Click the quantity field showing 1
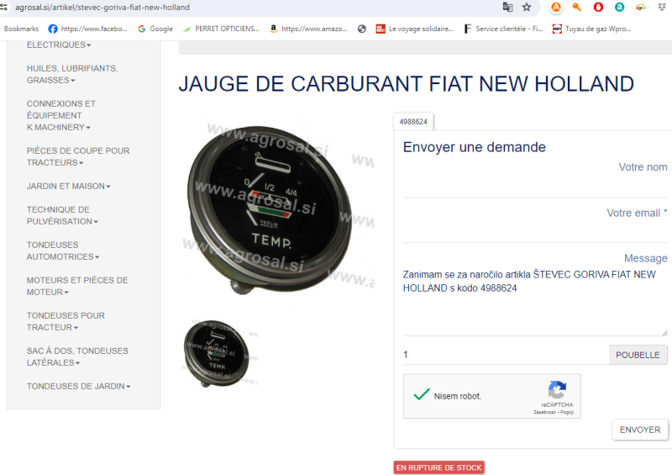Screen dimensions: 672x475 [506, 355]
